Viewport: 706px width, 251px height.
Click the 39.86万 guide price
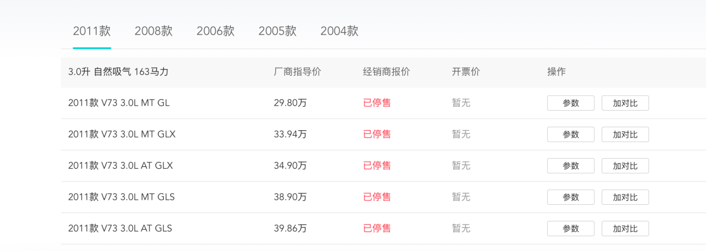point(291,228)
